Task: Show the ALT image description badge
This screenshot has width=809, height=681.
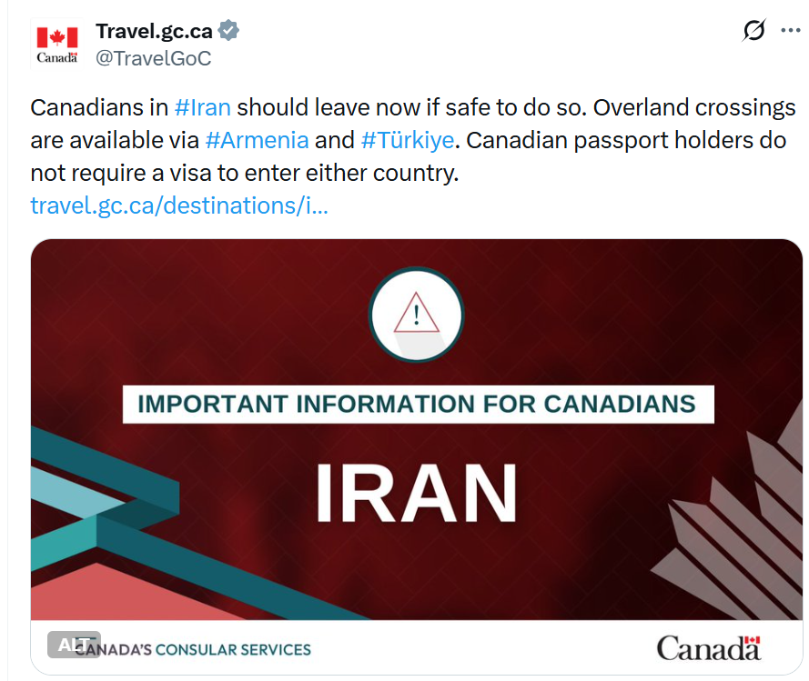Action: point(74,645)
